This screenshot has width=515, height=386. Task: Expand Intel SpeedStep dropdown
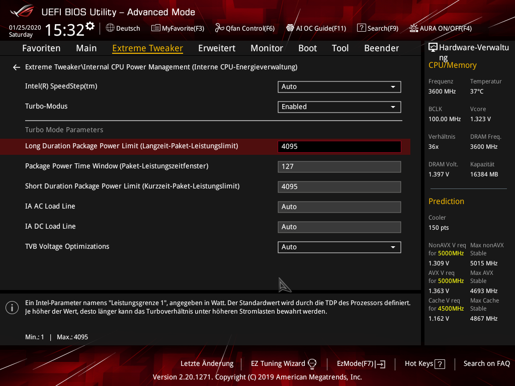[339, 87]
